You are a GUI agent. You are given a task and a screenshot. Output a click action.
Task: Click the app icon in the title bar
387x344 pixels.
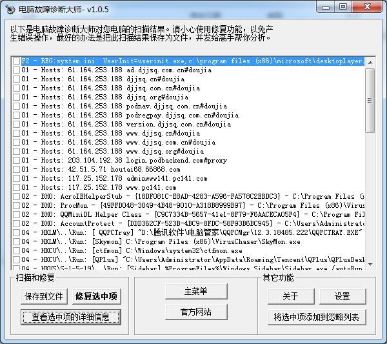click(x=10, y=10)
